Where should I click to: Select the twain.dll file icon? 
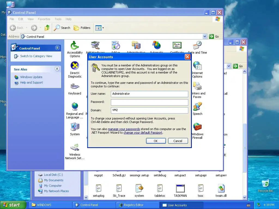click(221, 190)
